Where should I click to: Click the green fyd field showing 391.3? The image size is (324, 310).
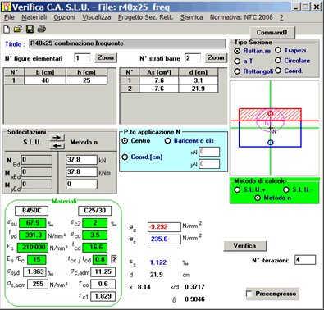pos(33,235)
